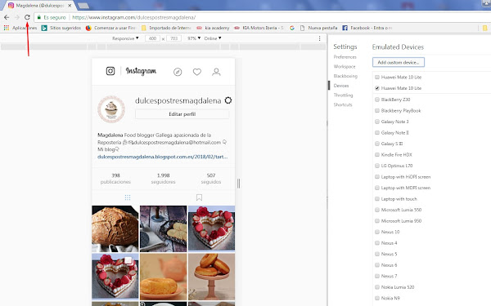The image size is (491, 306).
Task: Open Throttling in Settings sidebar
Action: (343, 95)
